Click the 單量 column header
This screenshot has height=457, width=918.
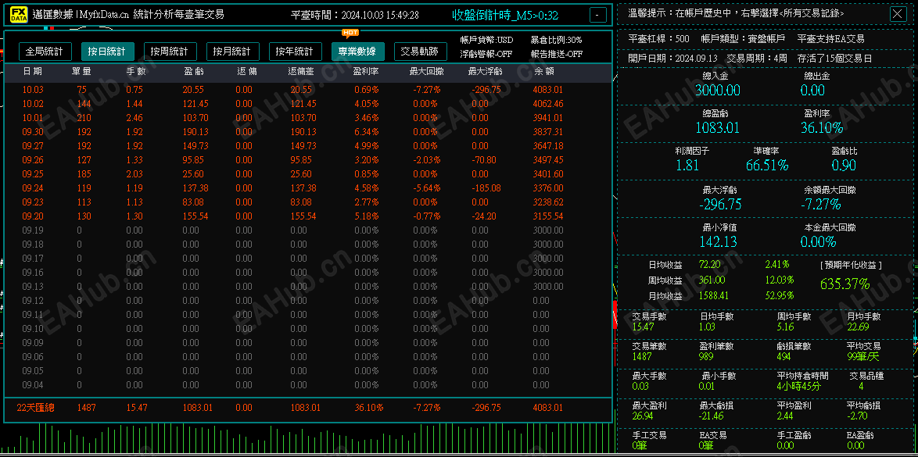[x=81, y=71]
